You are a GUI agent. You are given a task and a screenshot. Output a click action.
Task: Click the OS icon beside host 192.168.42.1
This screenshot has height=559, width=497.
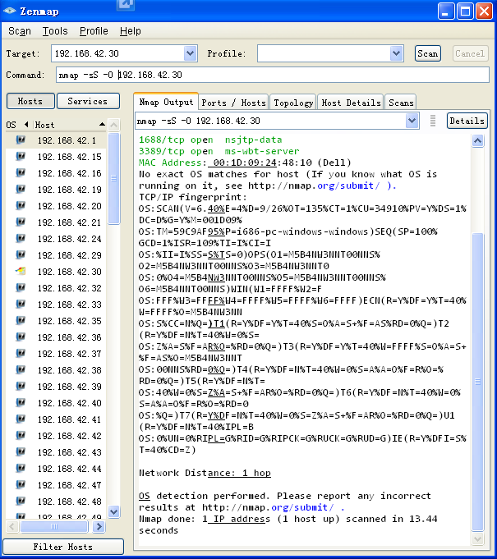(x=21, y=140)
